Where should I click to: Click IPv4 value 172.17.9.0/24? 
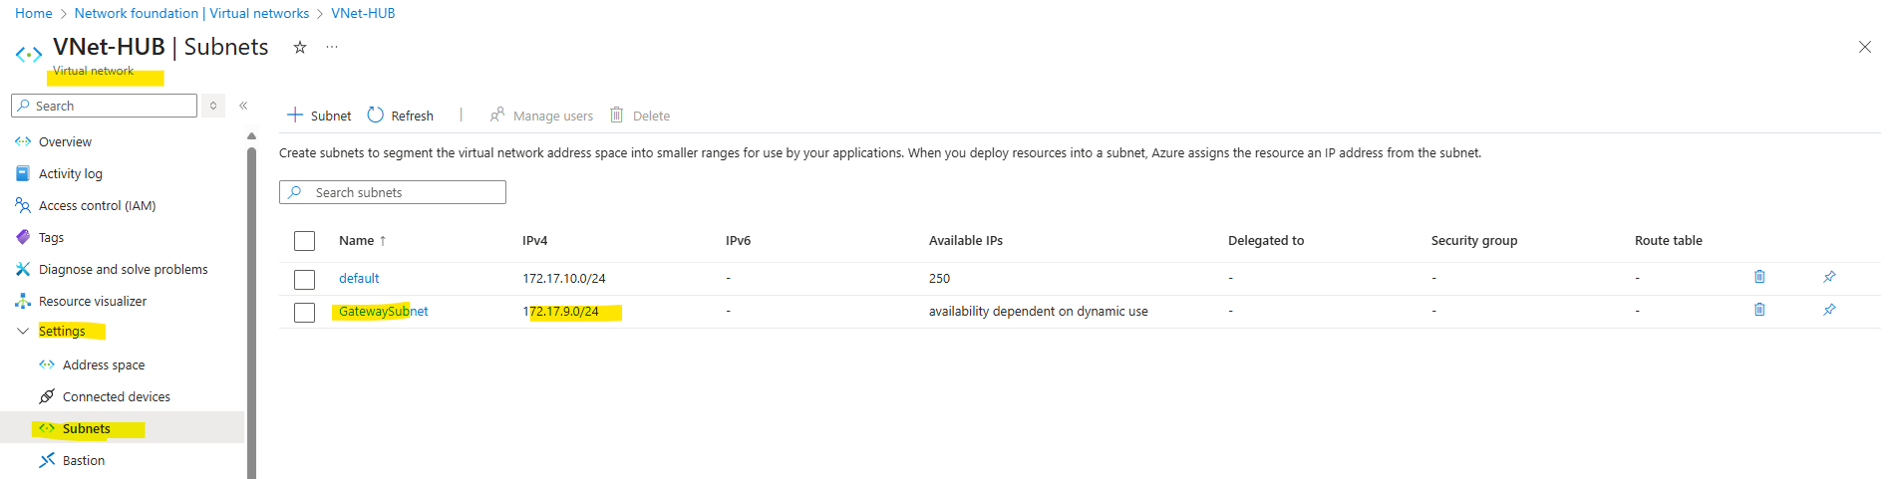(x=560, y=311)
